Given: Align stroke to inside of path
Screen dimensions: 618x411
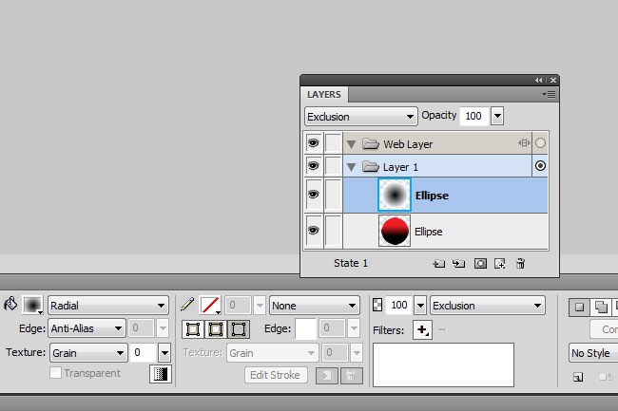Looking at the screenshot, I should coord(191,328).
